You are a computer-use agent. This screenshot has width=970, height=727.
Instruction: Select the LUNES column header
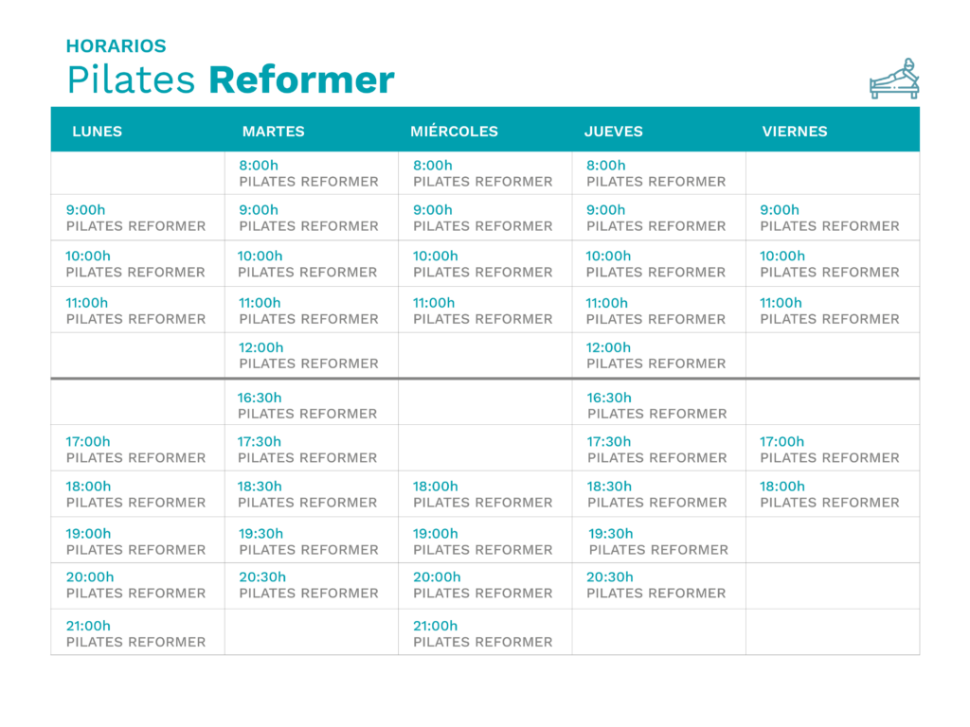(x=98, y=131)
